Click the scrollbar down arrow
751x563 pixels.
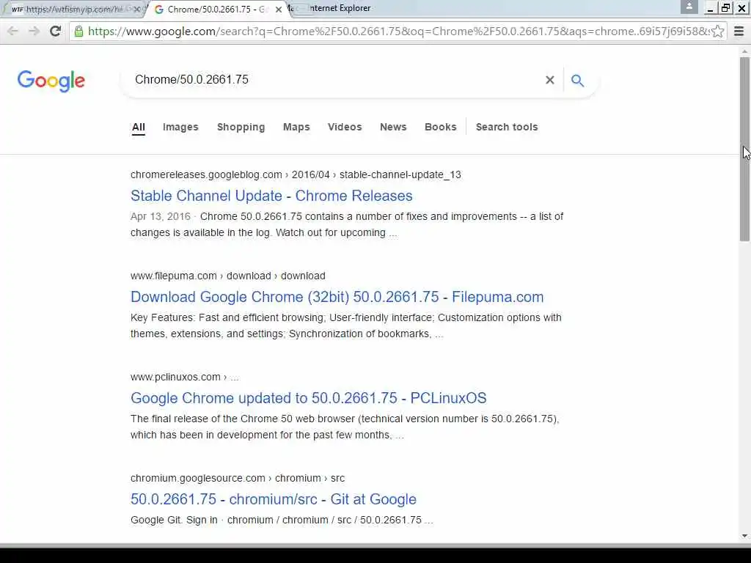pos(744,536)
